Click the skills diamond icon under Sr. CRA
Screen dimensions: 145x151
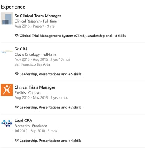[x=17, y=74]
